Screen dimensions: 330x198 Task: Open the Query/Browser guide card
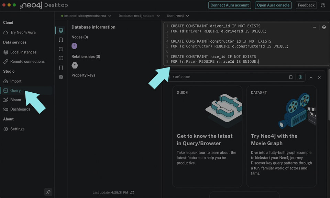pyautogui.click(x=207, y=136)
